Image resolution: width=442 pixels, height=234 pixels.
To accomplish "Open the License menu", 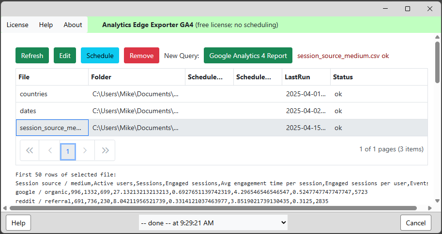I will [17, 25].
